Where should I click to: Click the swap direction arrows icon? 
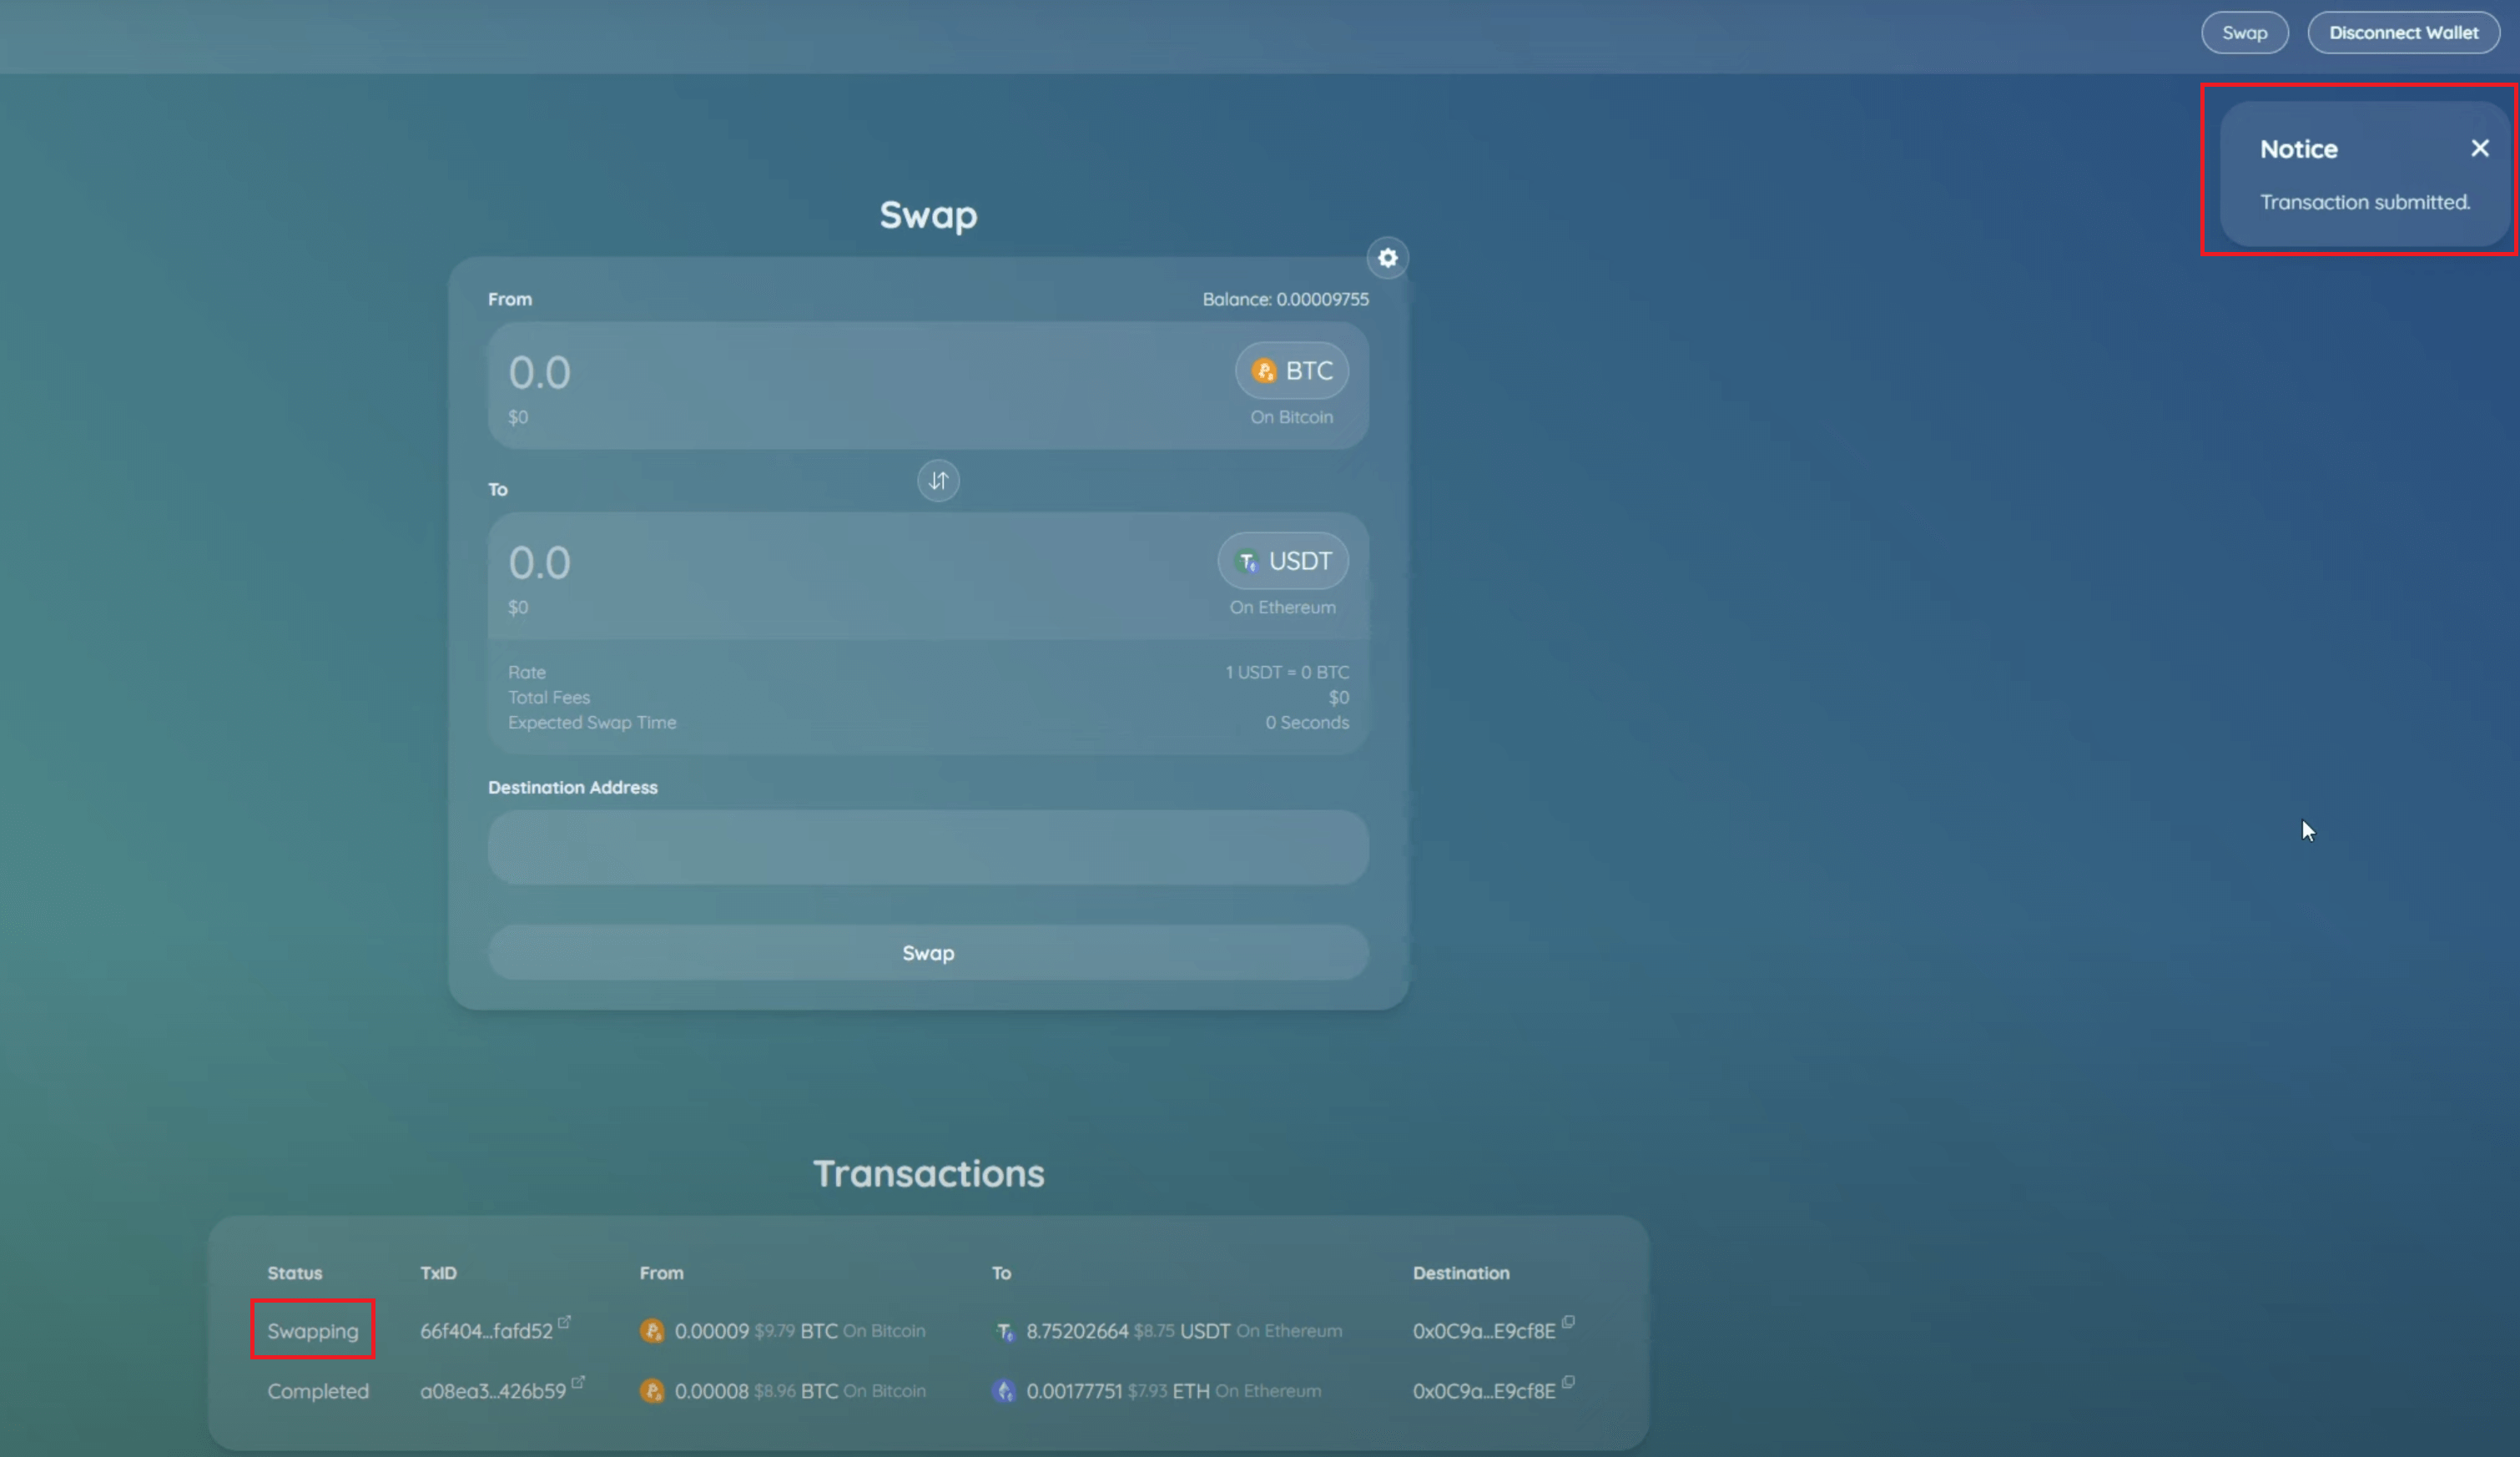[937, 481]
